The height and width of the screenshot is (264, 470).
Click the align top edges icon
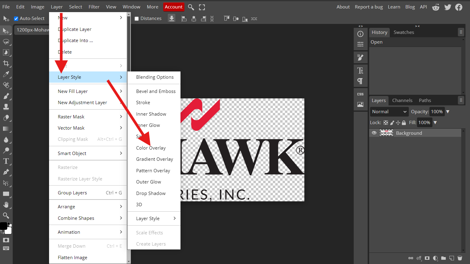(227, 18)
